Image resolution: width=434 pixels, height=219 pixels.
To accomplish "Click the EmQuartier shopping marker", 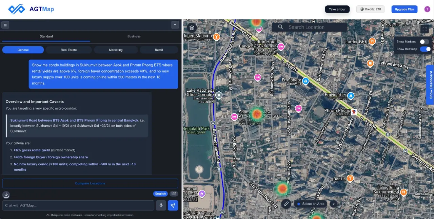I will (x=351, y=96).
